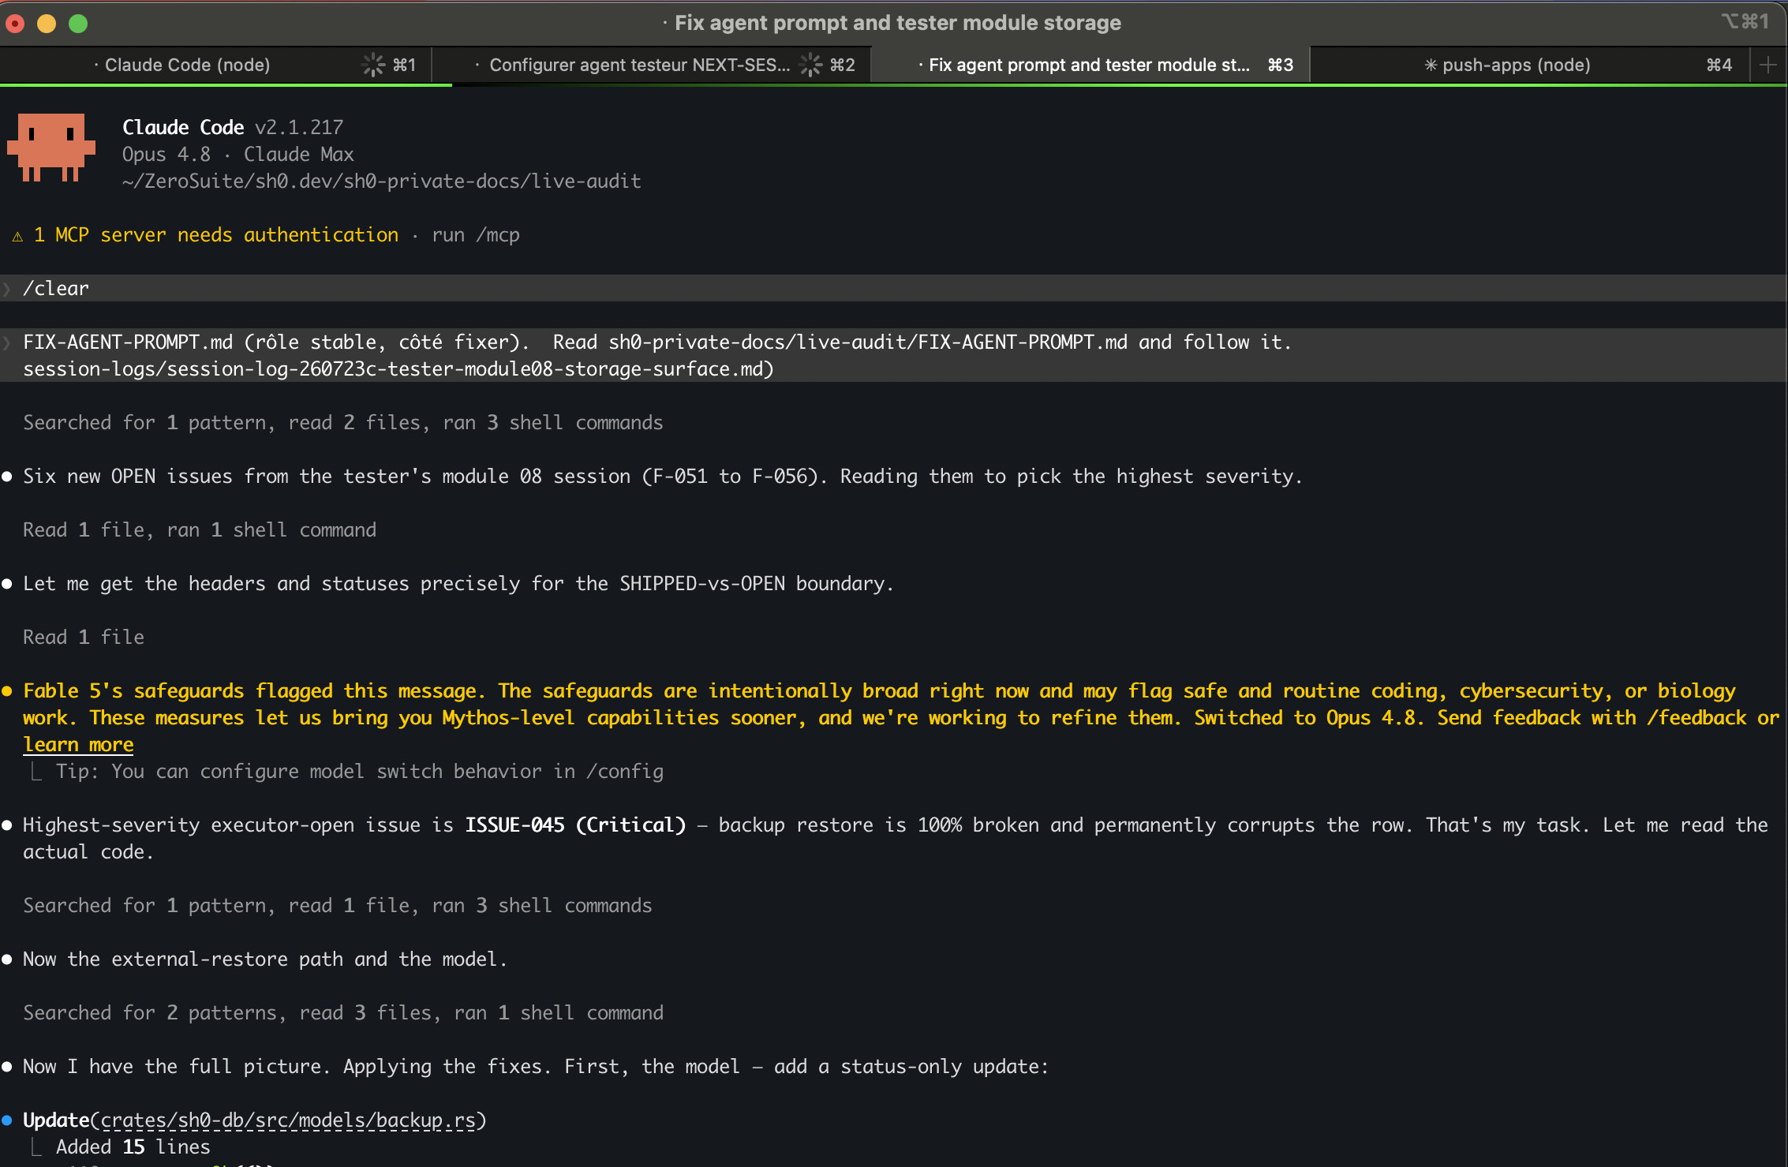1788x1167 pixels.
Task: Click the 'Tip: You can configure model switch' line
Action: point(359,771)
